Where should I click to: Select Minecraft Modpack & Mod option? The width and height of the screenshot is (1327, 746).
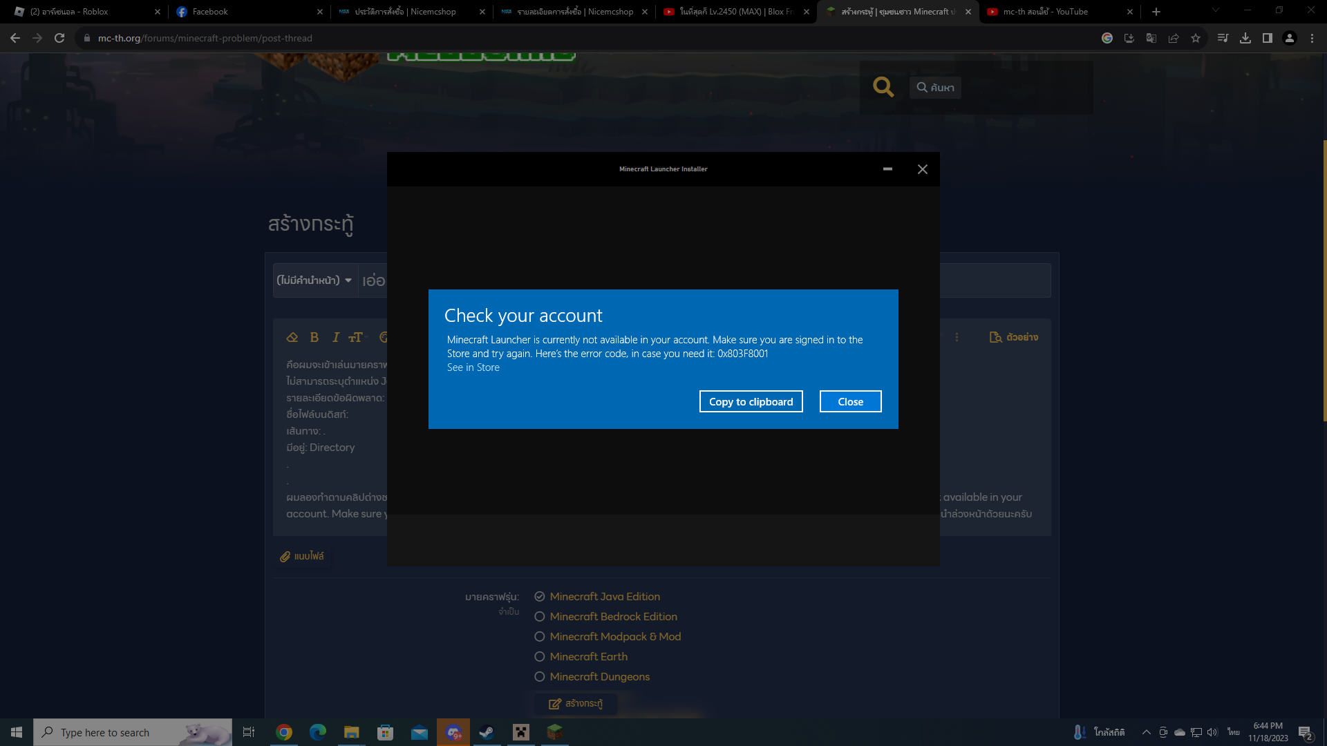(x=608, y=637)
